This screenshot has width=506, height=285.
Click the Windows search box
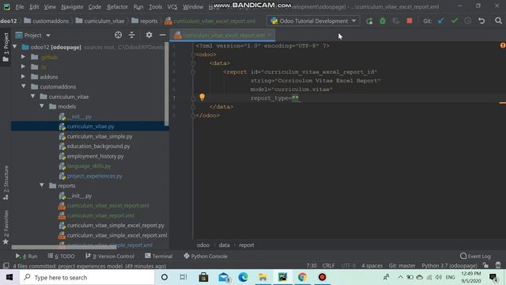point(87,277)
